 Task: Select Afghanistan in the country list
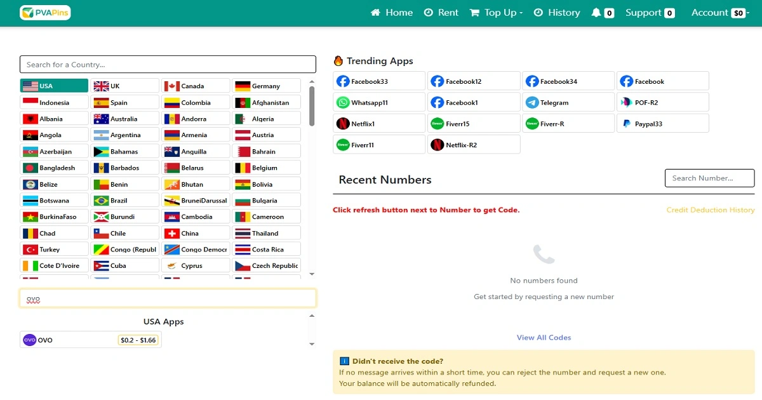[x=266, y=102]
